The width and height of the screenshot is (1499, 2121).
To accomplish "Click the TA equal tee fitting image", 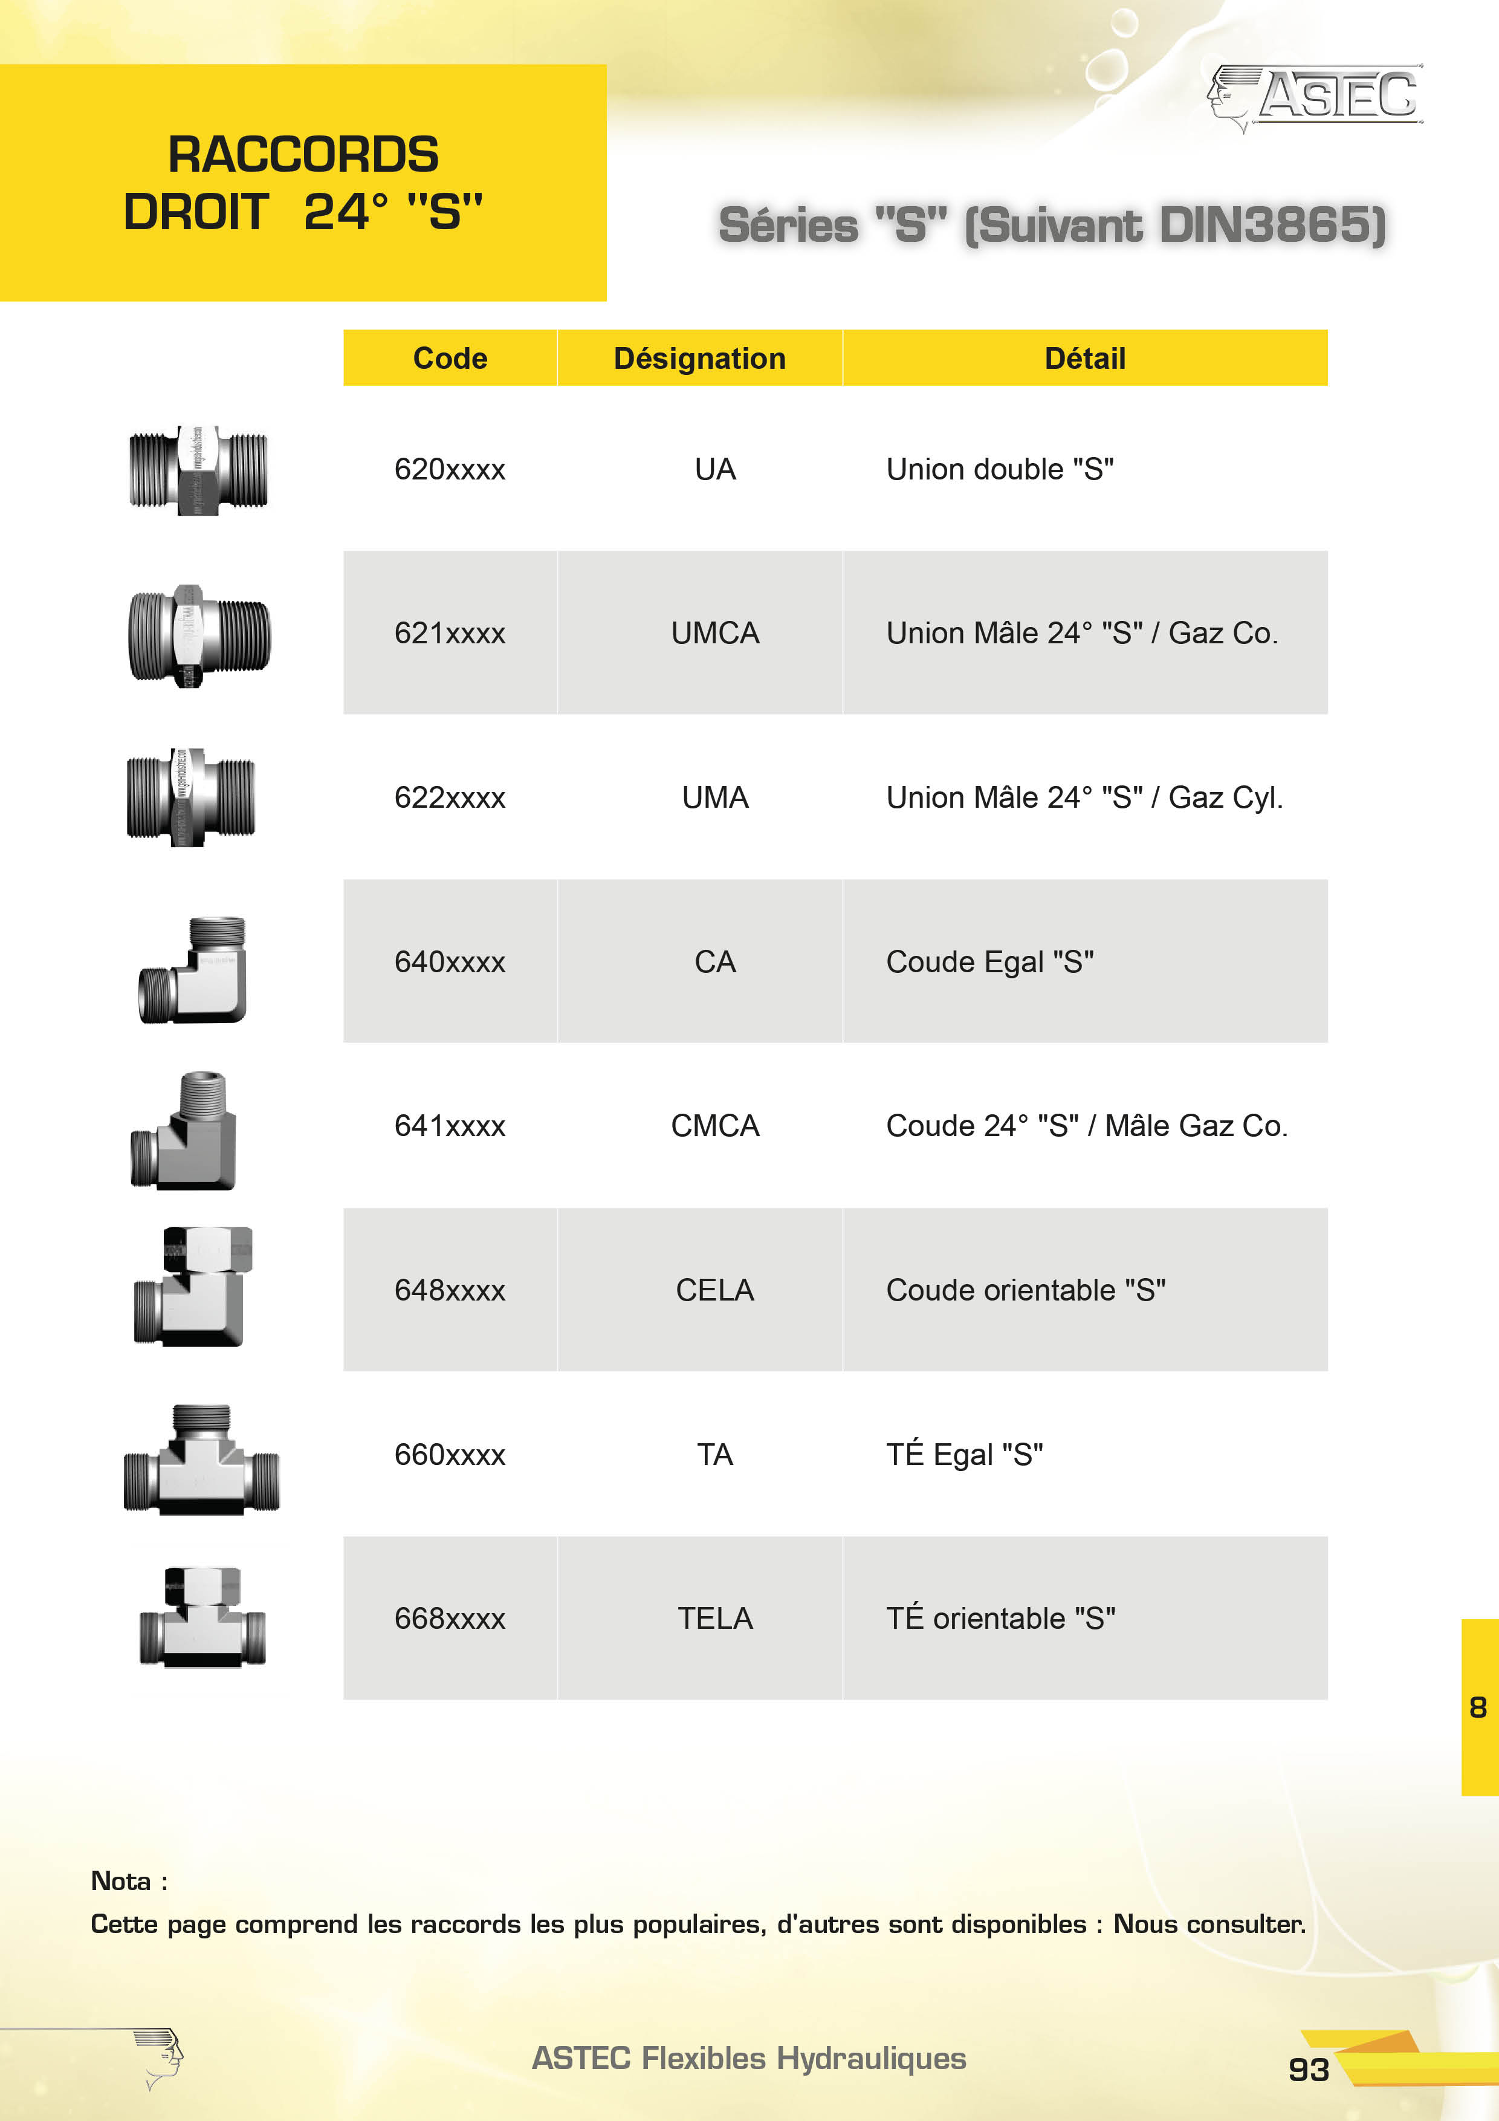I will (201, 1460).
